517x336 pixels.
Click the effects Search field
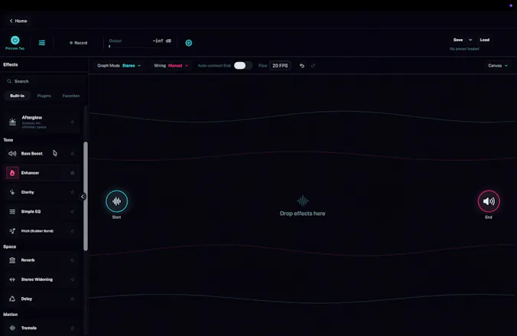43,81
